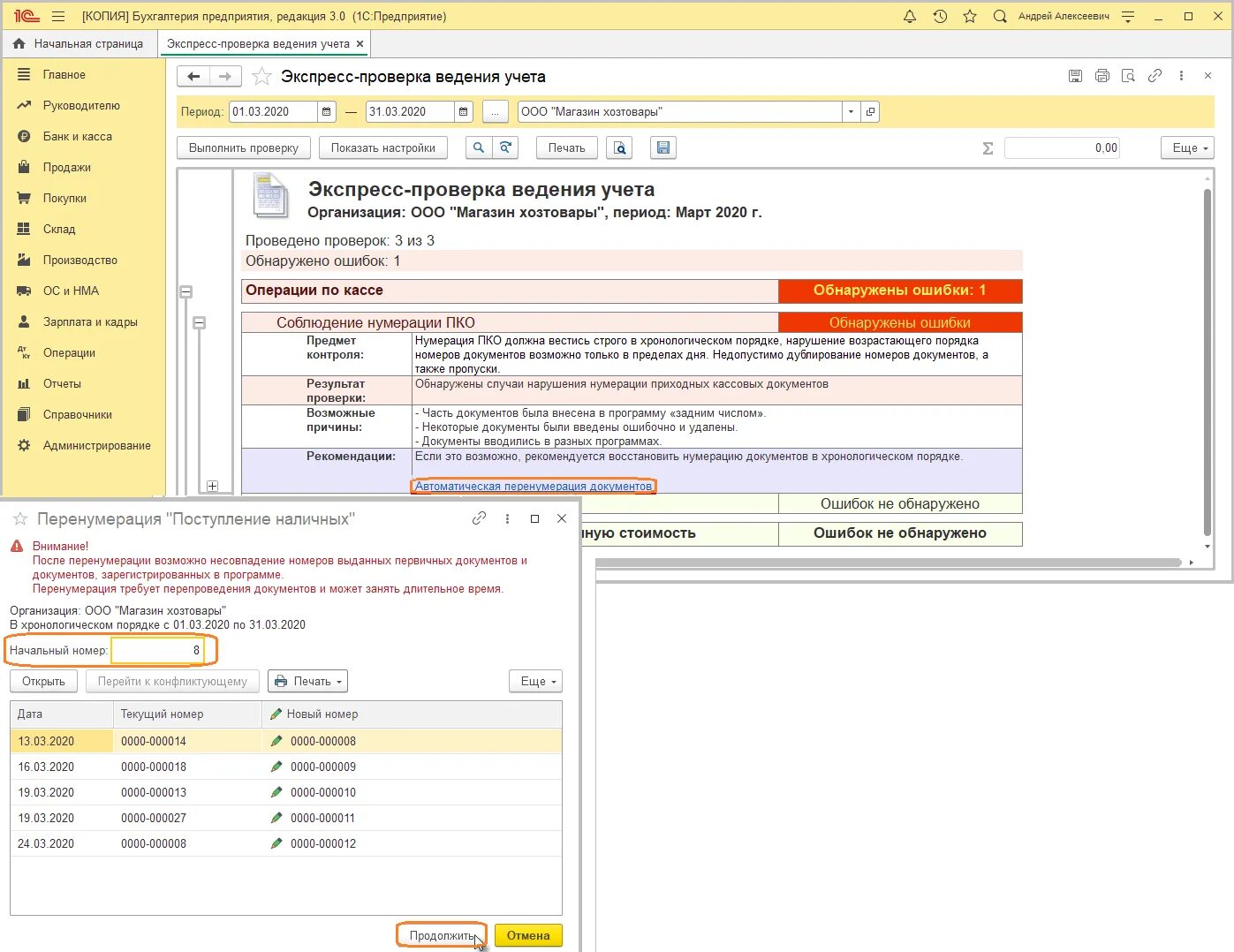Close the Экспресс-проверка ведения учета tab
This screenshot has height=952, width=1234.
(x=360, y=43)
